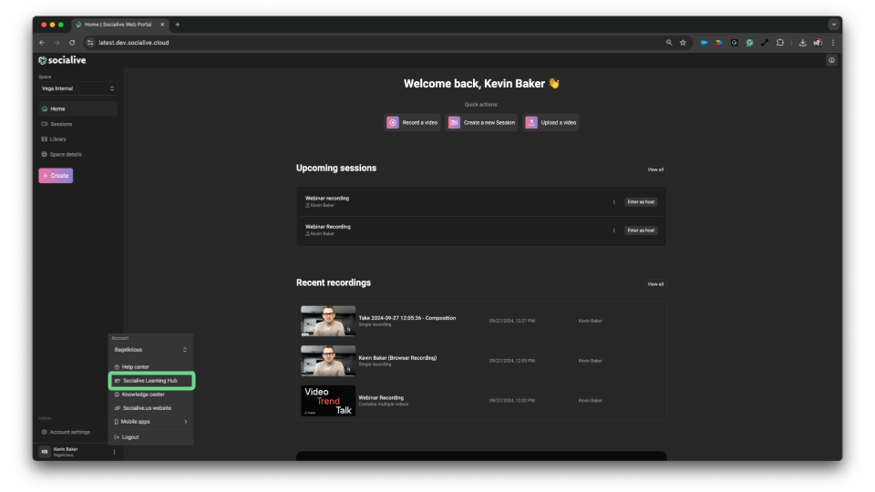Open a new browser tab
Image resolution: width=875 pixels, height=492 pixels.
click(x=178, y=25)
